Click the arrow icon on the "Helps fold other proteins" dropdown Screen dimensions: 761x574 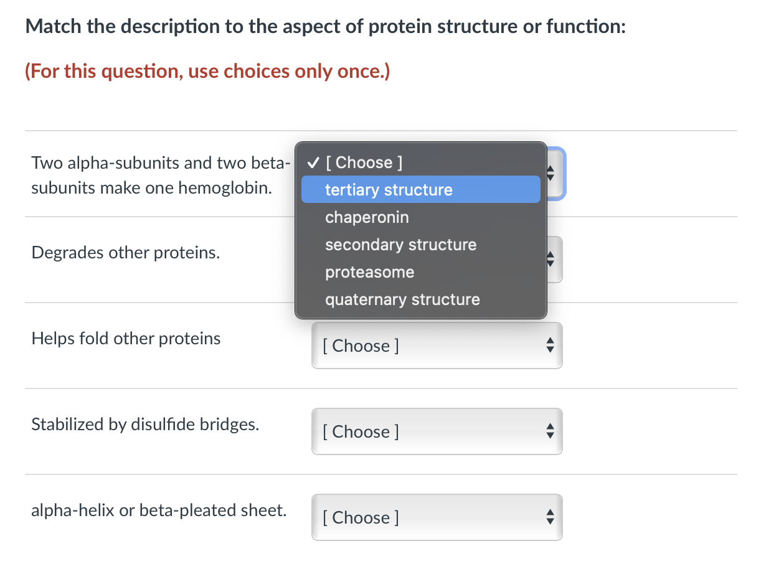tap(550, 345)
